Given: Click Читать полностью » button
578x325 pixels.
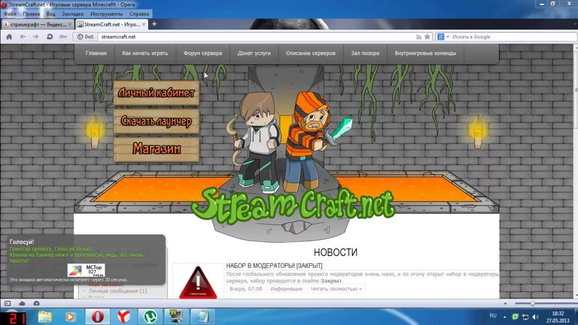Looking at the screenshot, I should pos(336,289).
